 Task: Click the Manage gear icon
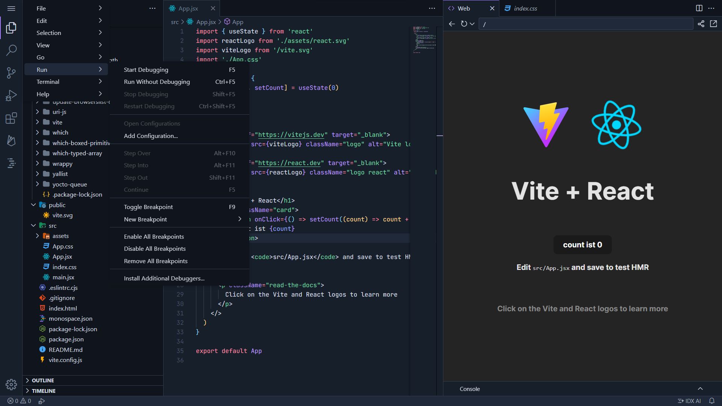pyautogui.click(x=11, y=384)
